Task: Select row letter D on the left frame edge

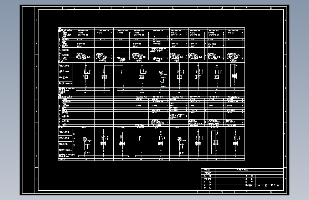Action: point(36,88)
